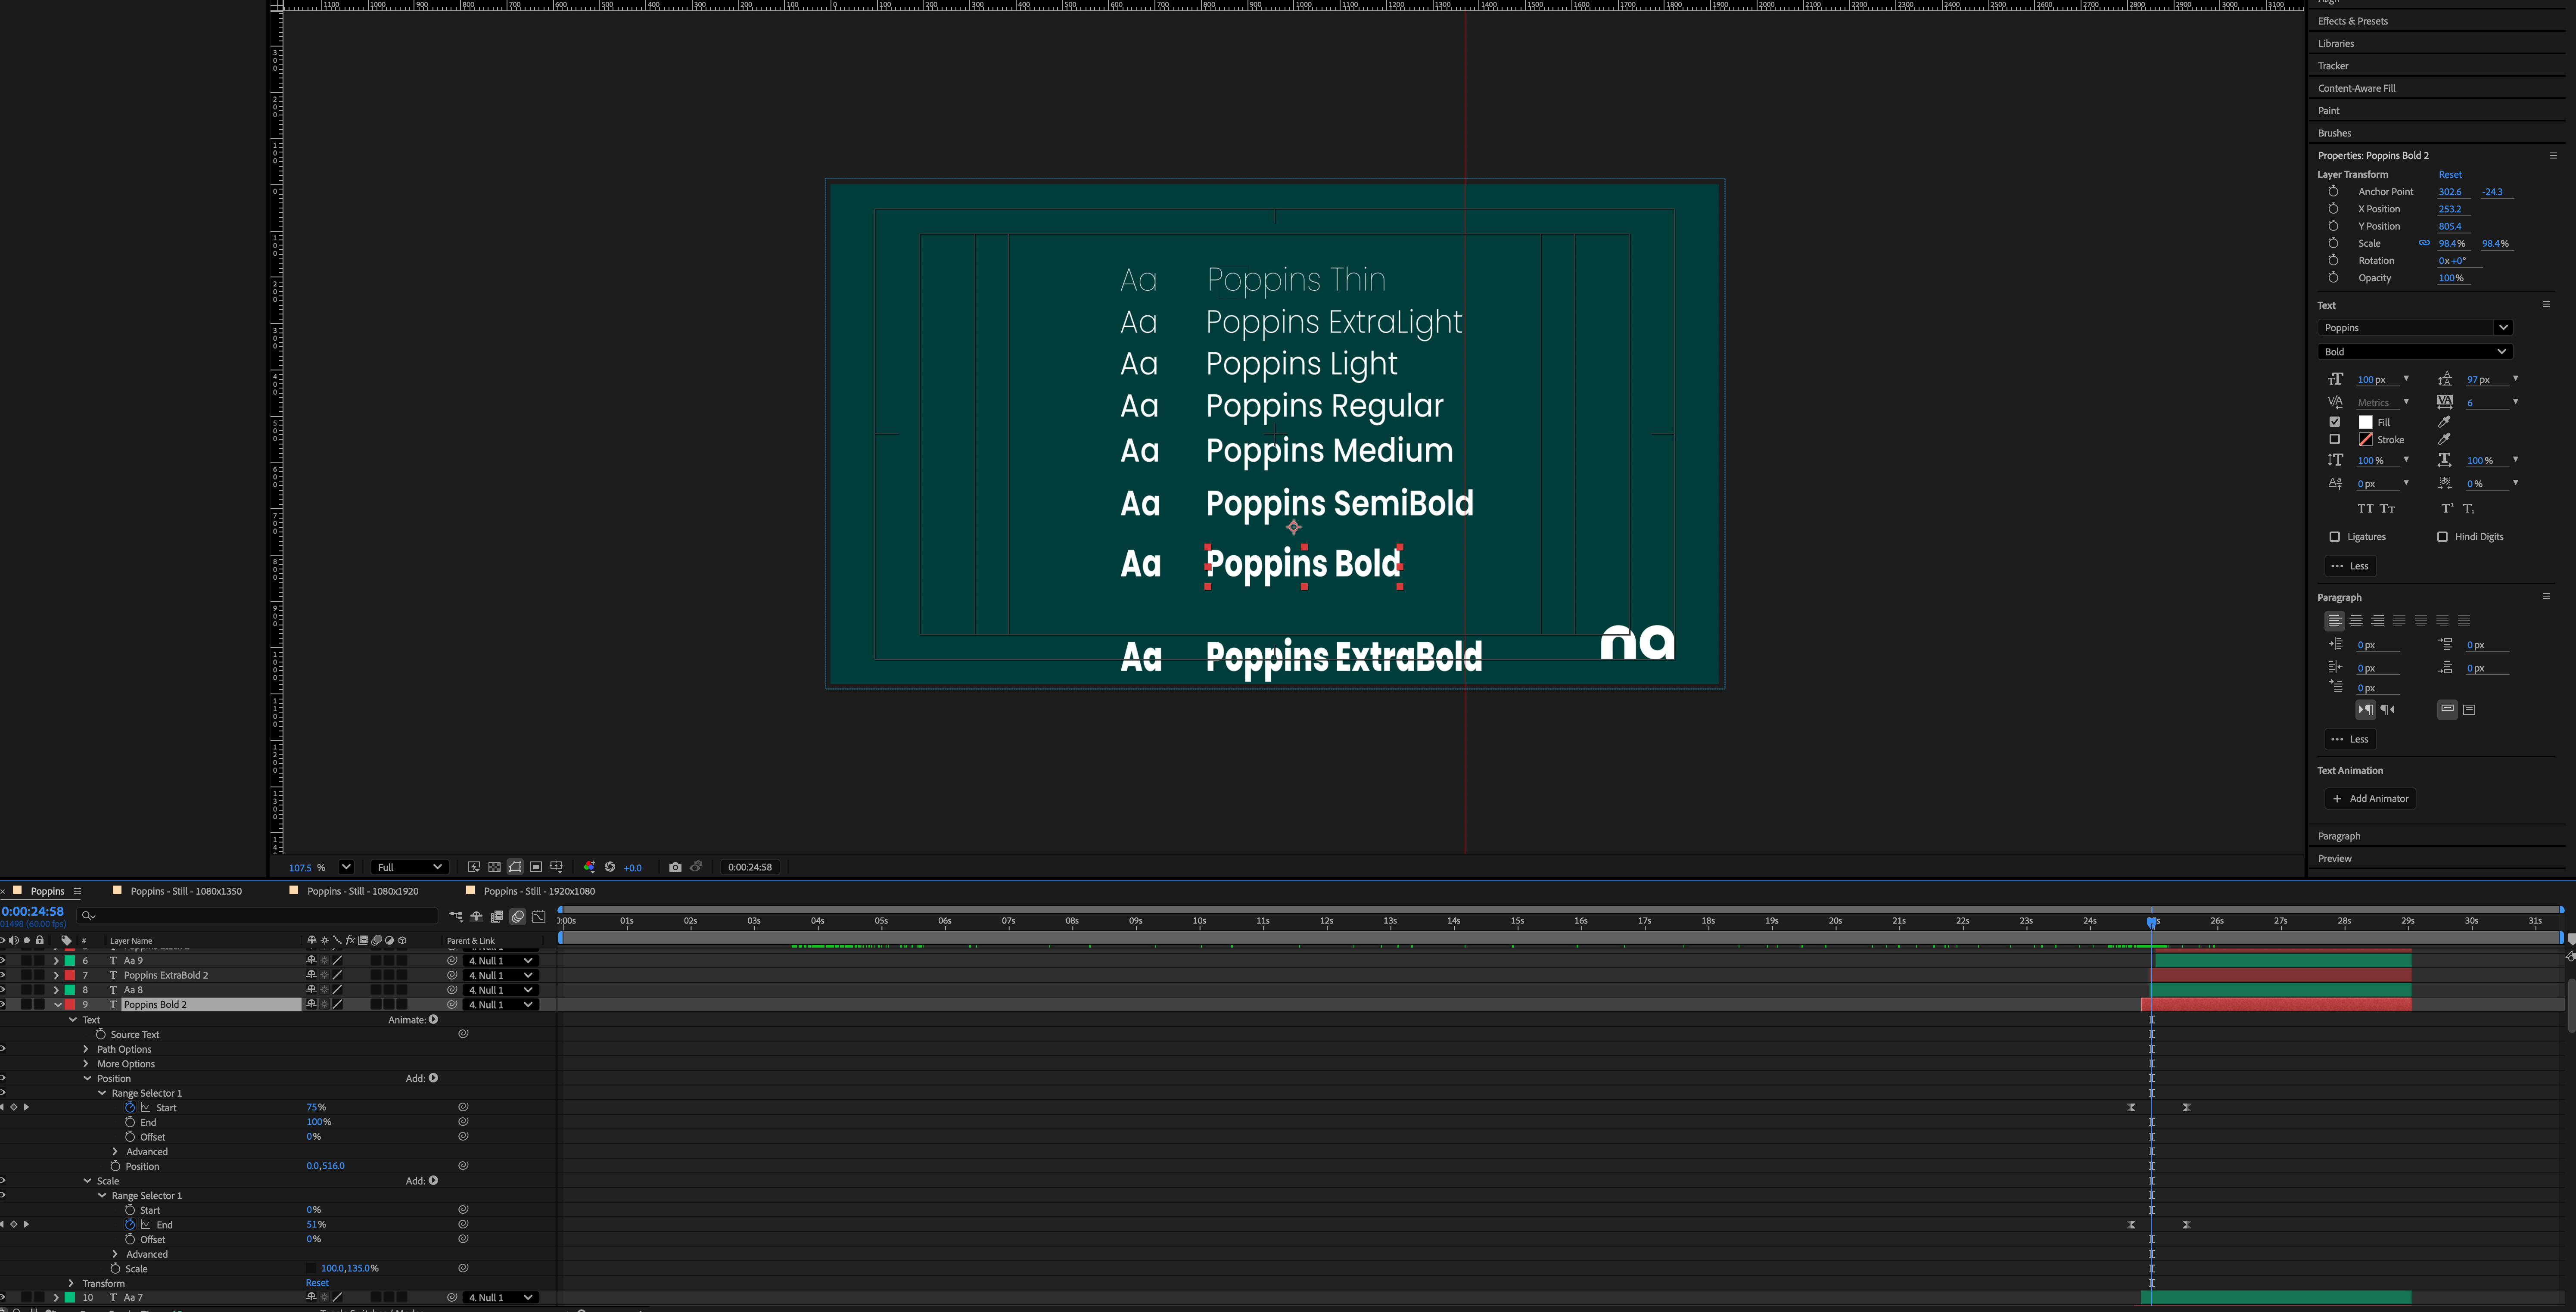This screenshot has width=2576, height=1312.
Task: Click the Stroke color swatch
Action: (2366, 439)
